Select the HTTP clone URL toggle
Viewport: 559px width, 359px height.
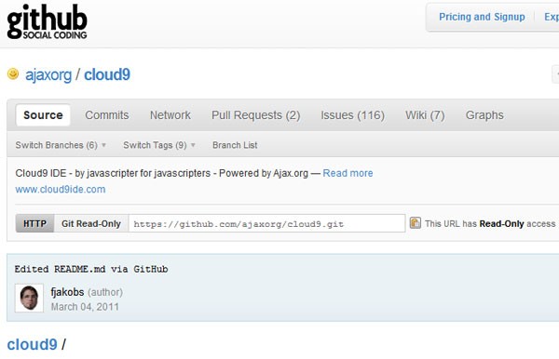coord(34,223)
